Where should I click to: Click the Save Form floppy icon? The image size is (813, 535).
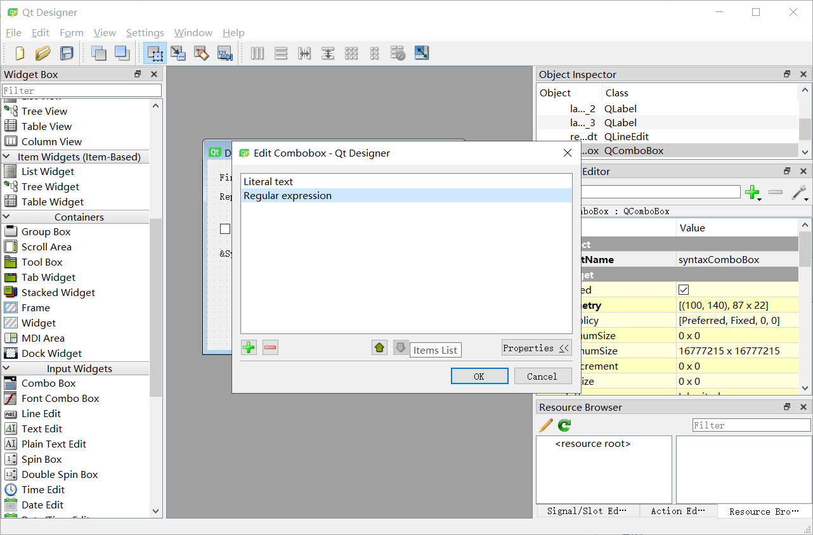67,53
